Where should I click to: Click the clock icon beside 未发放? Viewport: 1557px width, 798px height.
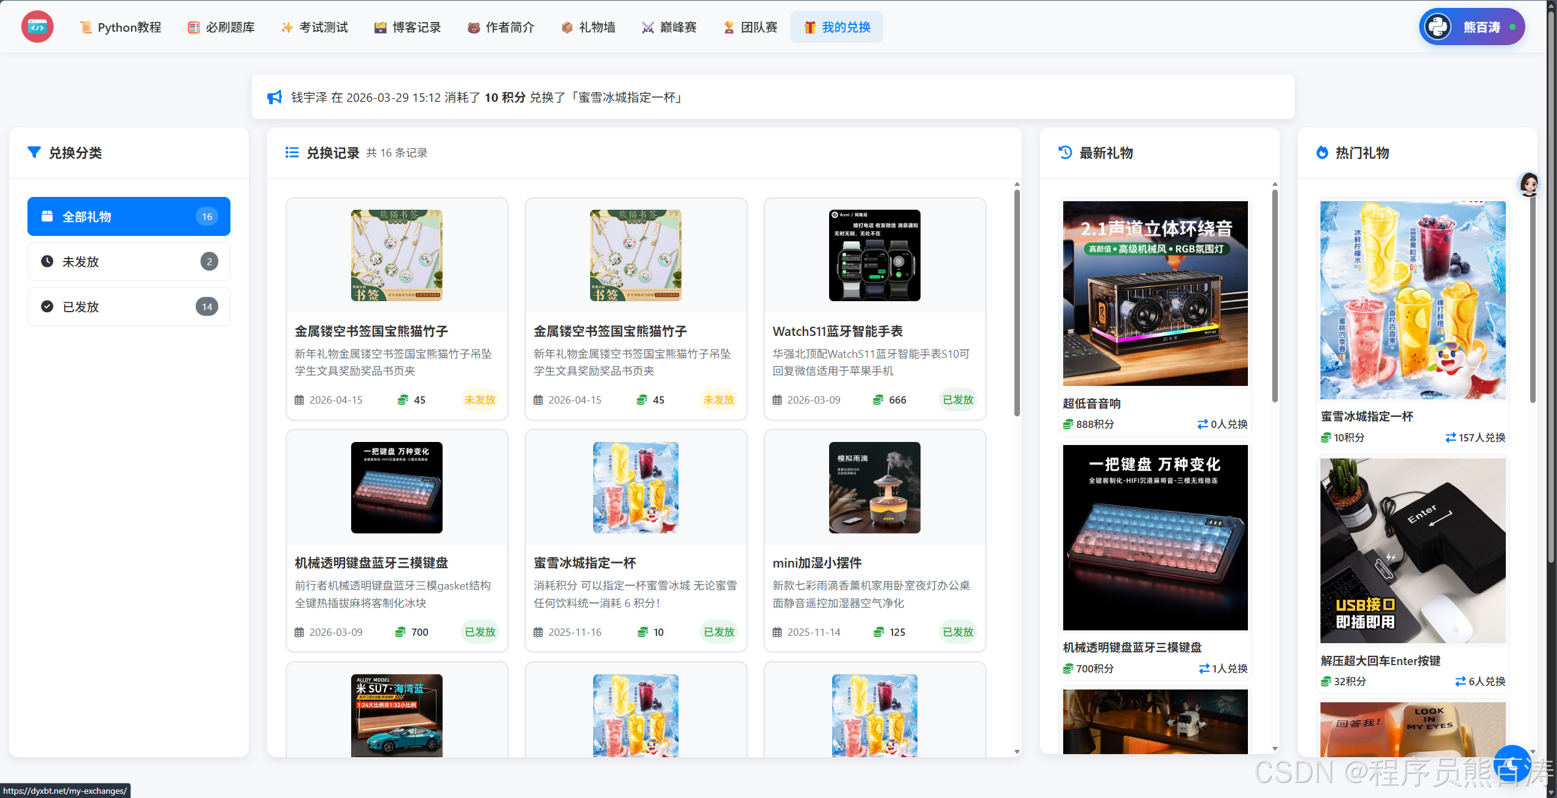pos(47,262)
